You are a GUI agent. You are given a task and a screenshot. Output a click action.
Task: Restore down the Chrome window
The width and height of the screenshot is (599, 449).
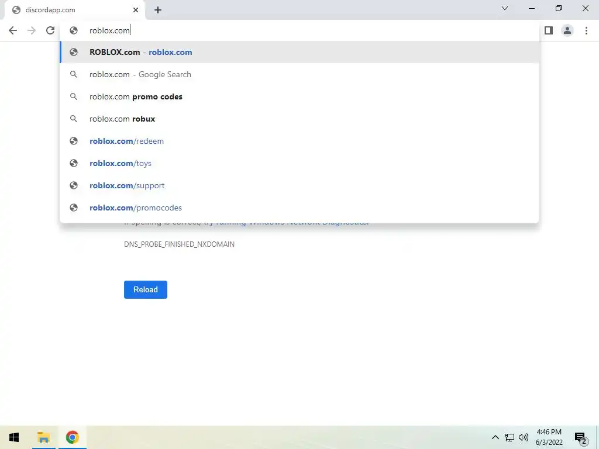click(x=559, y=8)
